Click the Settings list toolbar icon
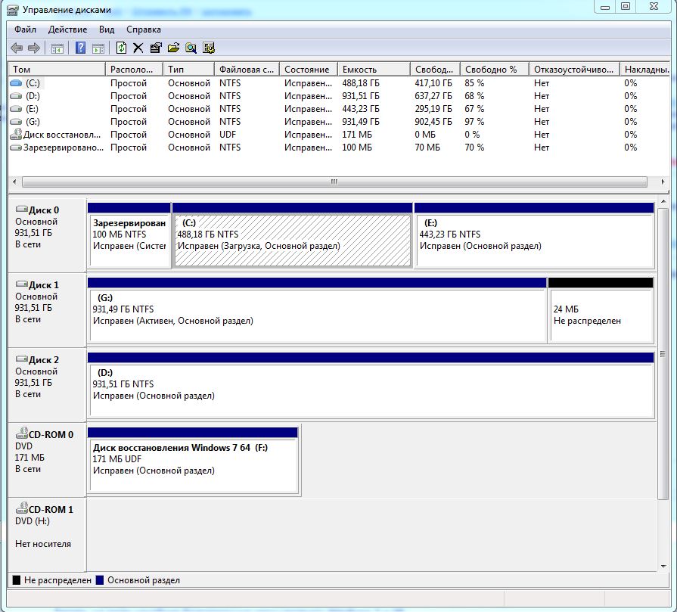Screen dimensions: 677x612 point(209,48)
